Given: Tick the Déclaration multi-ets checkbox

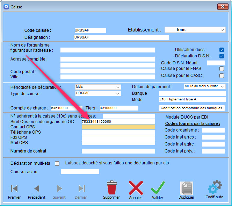Looking at the screenshot, I should click(x=57, y=163).
